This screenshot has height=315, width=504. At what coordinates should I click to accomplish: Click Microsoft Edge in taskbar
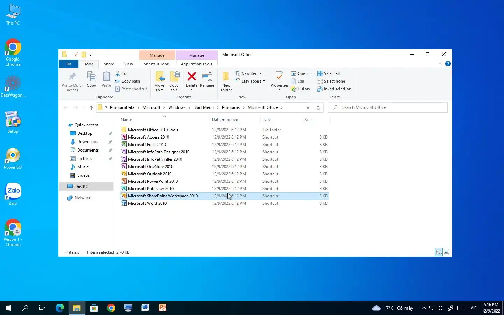[x=60, y=308]
